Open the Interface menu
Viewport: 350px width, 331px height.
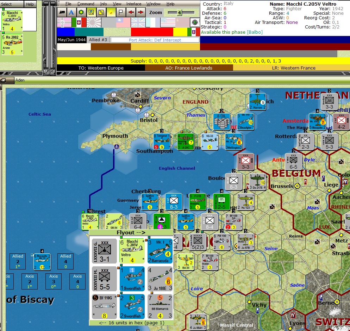coord(134,4)
